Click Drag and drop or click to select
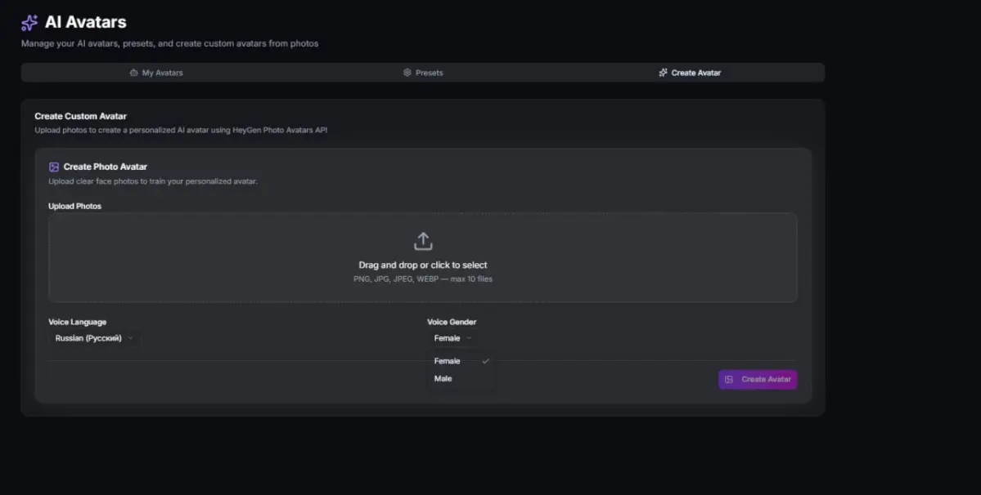 coord(423,265)
